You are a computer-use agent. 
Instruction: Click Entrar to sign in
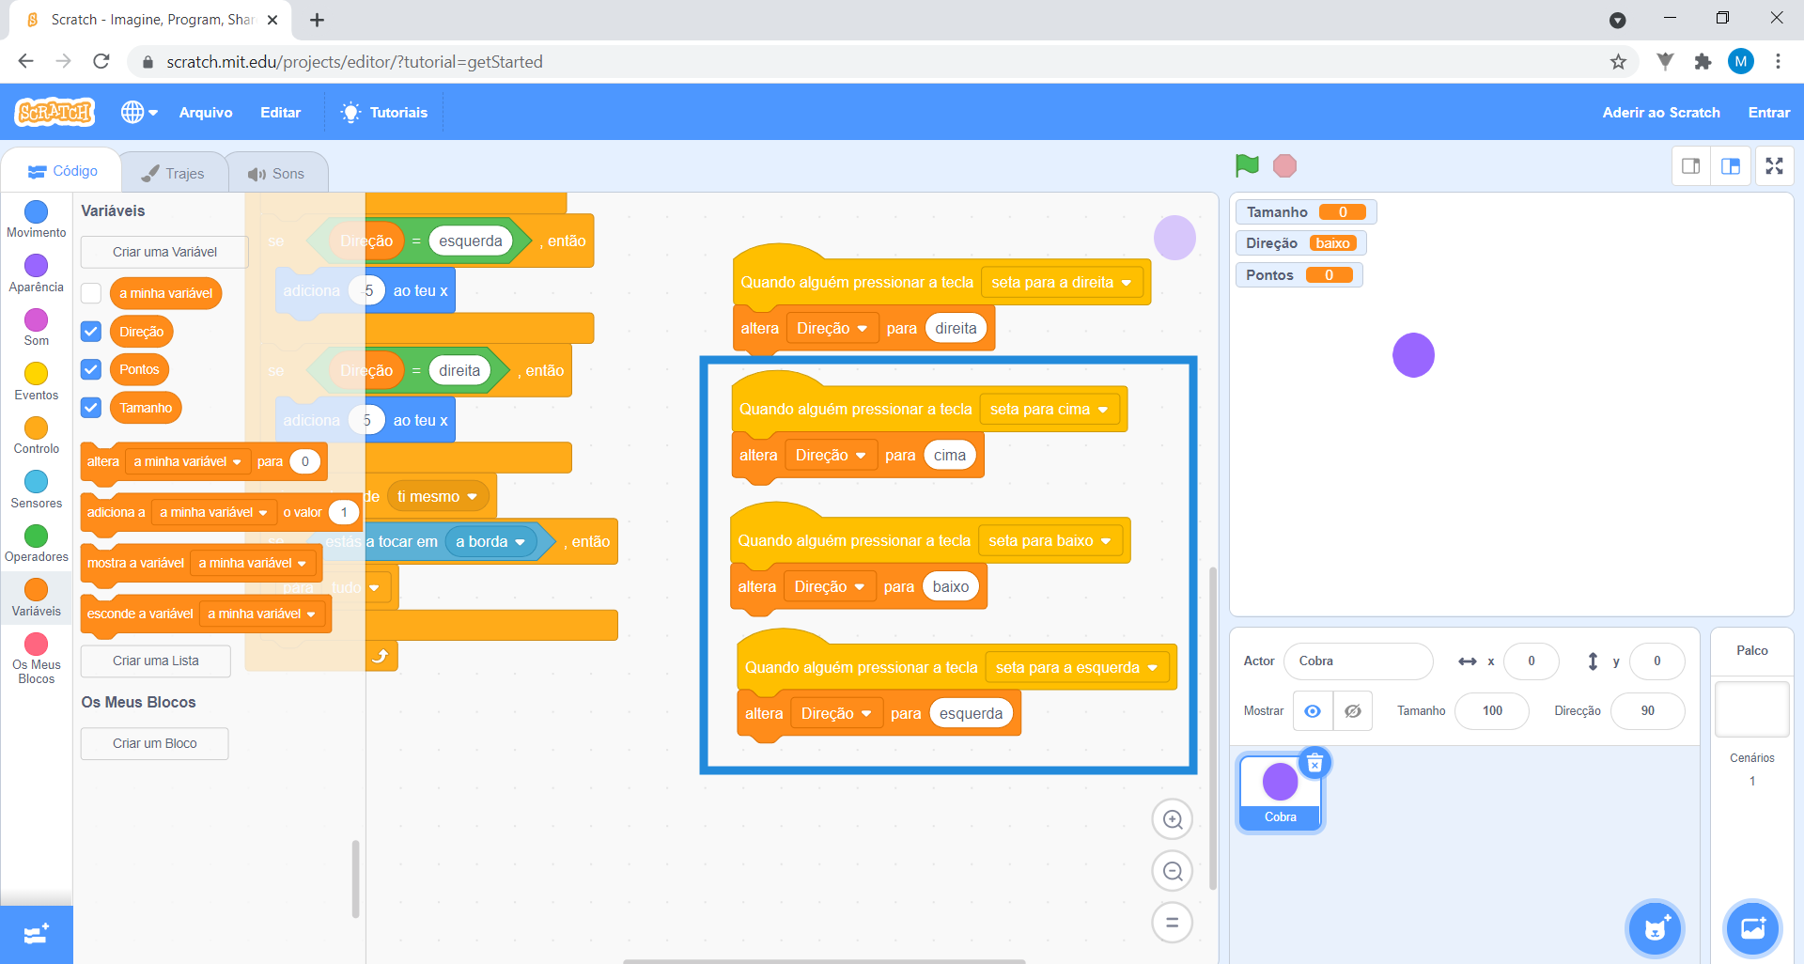(x=1768, y=112)
